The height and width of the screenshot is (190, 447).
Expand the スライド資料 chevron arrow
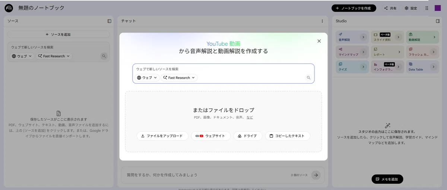coord(399,37)
